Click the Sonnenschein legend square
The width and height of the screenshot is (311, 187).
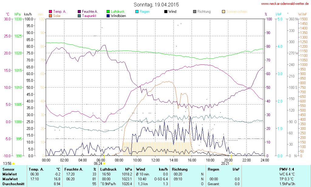[x=224, y=12]
